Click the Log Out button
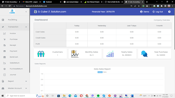The image size is (175, 98). coord(157,12)
